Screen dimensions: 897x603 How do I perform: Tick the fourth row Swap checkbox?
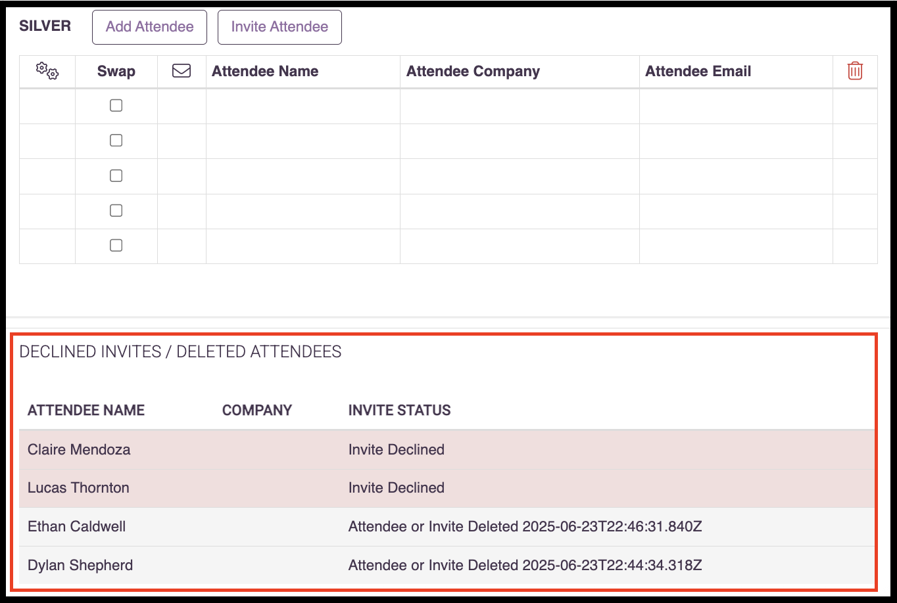pos(116,211)
